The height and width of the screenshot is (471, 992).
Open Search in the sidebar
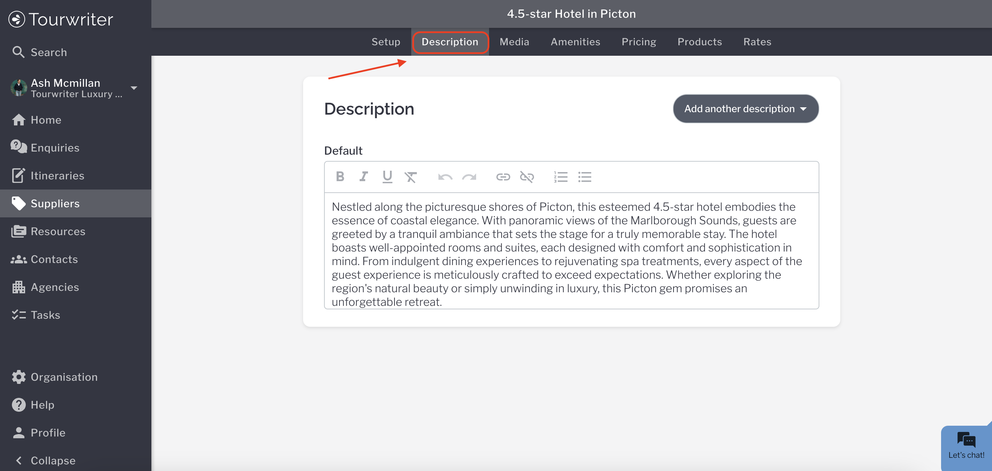(48, 52)
